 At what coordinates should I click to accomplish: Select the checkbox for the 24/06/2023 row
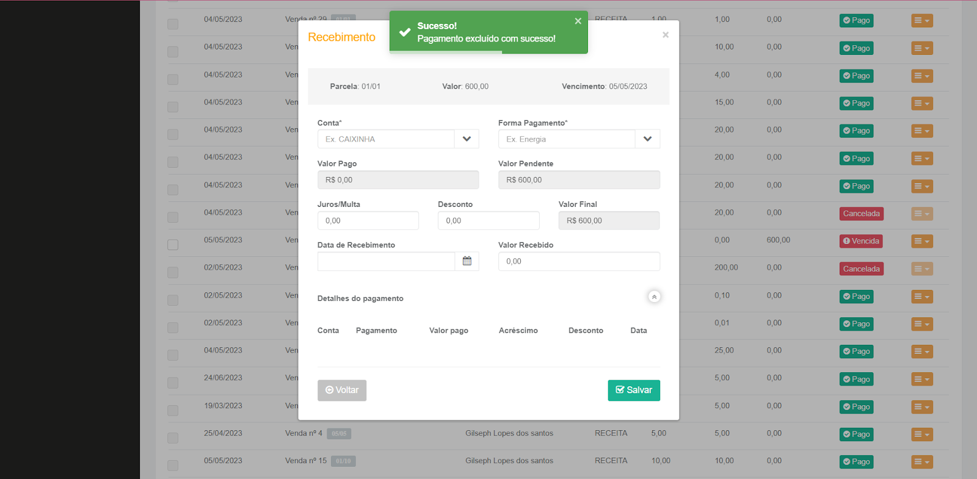[173, 383]
